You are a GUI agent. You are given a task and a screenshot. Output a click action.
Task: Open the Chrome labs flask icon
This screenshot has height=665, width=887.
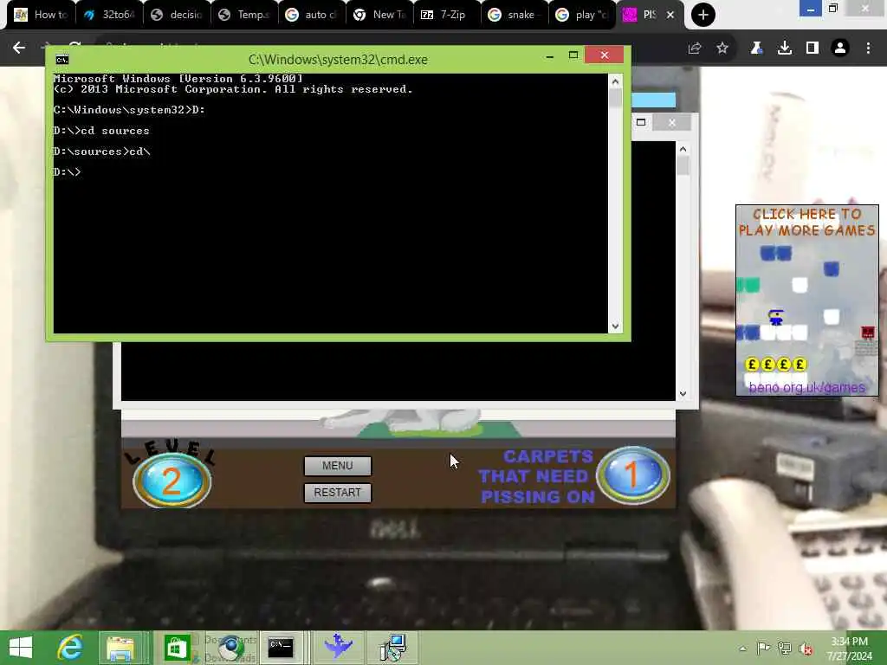pyautogui.click(x=756, y=48)
